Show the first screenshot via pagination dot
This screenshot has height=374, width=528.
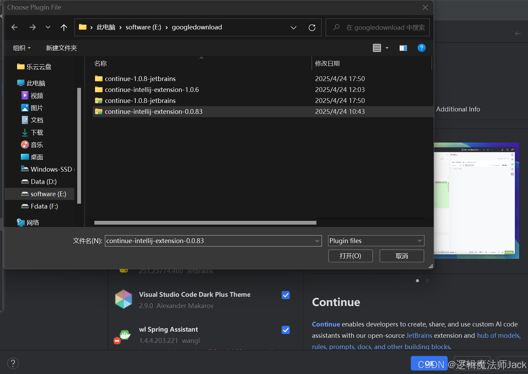(x=417, y=281)
